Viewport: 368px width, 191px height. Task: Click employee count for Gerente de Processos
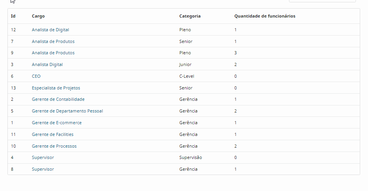click(235, 146)
